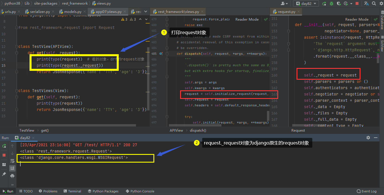This screenshot has height=195, width=384.
Task: Open the TODO tool window
Action: tap(26, 191)
